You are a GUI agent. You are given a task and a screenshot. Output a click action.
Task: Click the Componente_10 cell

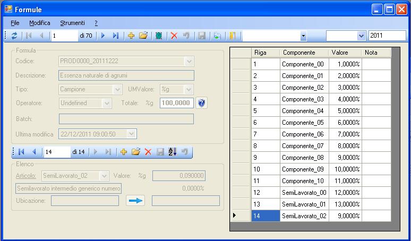click(304, 180)
